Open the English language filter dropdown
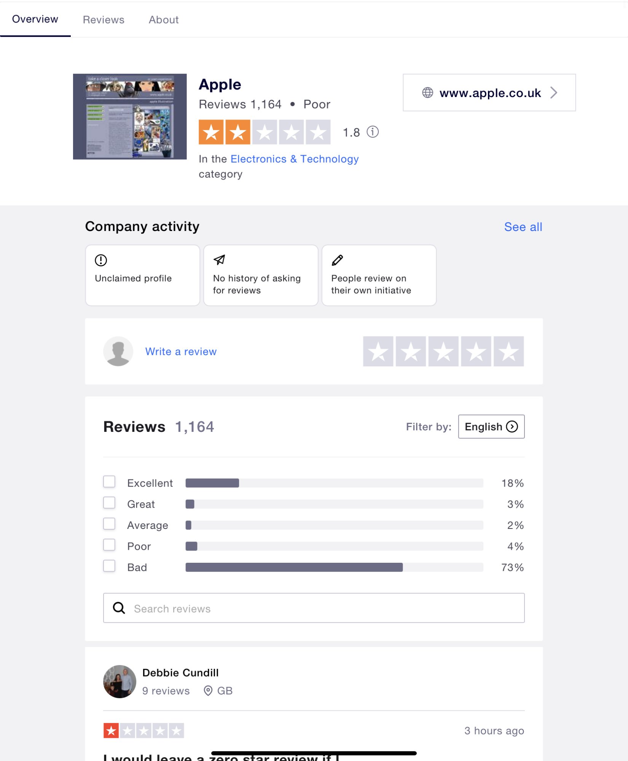Viewport: 628px width, 761px height. (x=491, y=427)
